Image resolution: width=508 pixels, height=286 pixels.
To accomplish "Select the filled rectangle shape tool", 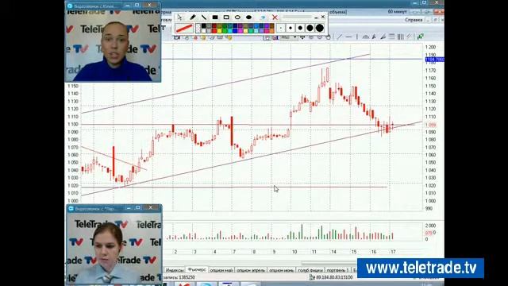I will [x=215, y=17].
